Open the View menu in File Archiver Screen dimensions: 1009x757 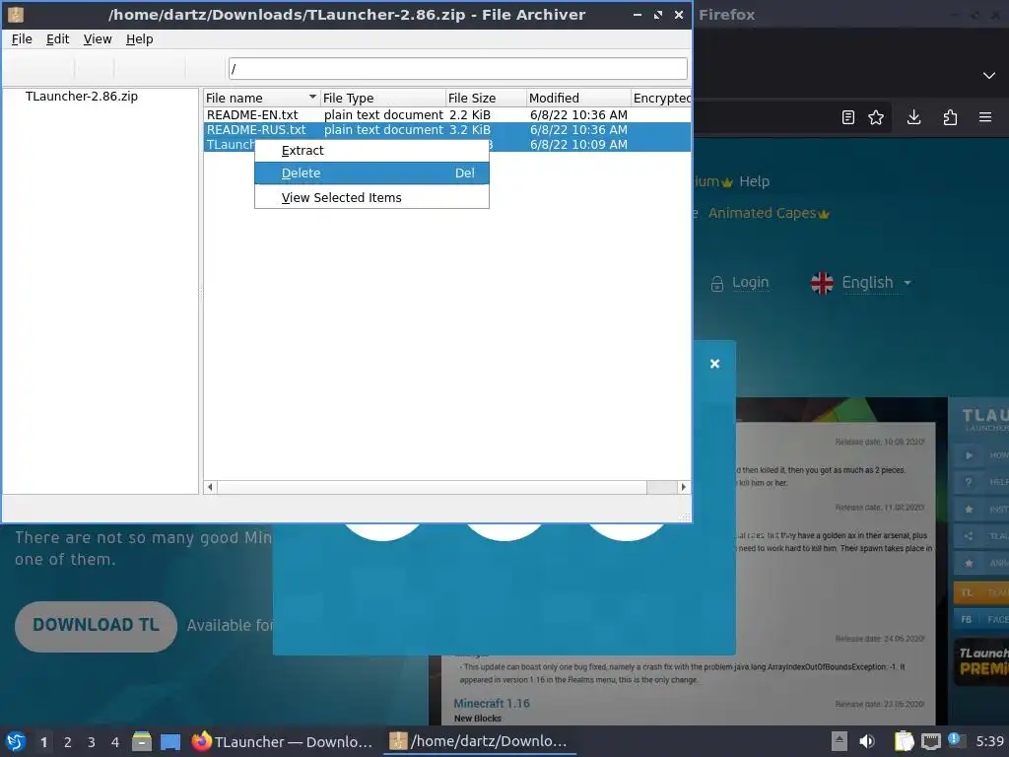coord(98,39)
